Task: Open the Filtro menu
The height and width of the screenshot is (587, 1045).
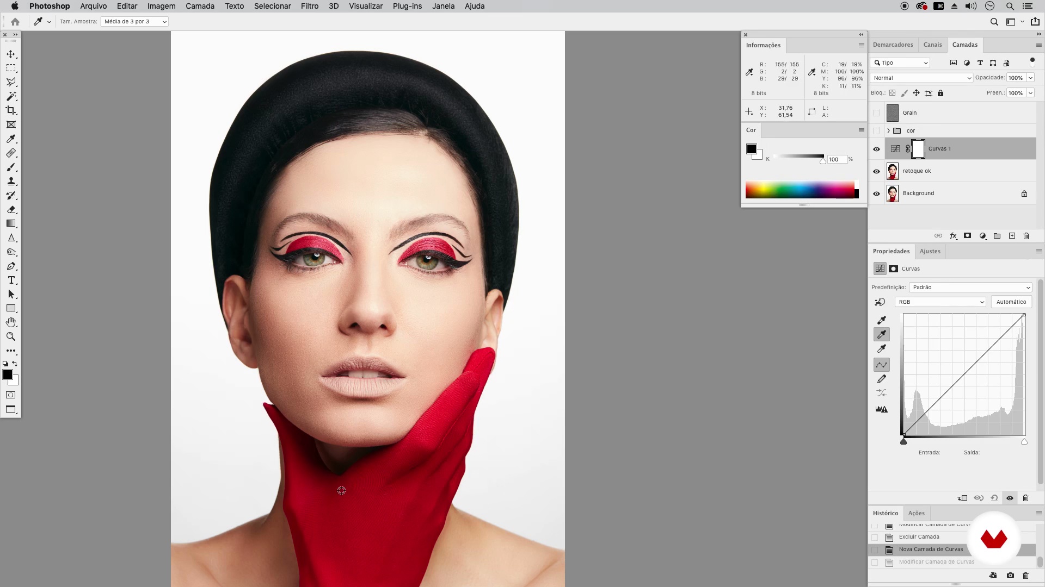Action: [310, 6]
